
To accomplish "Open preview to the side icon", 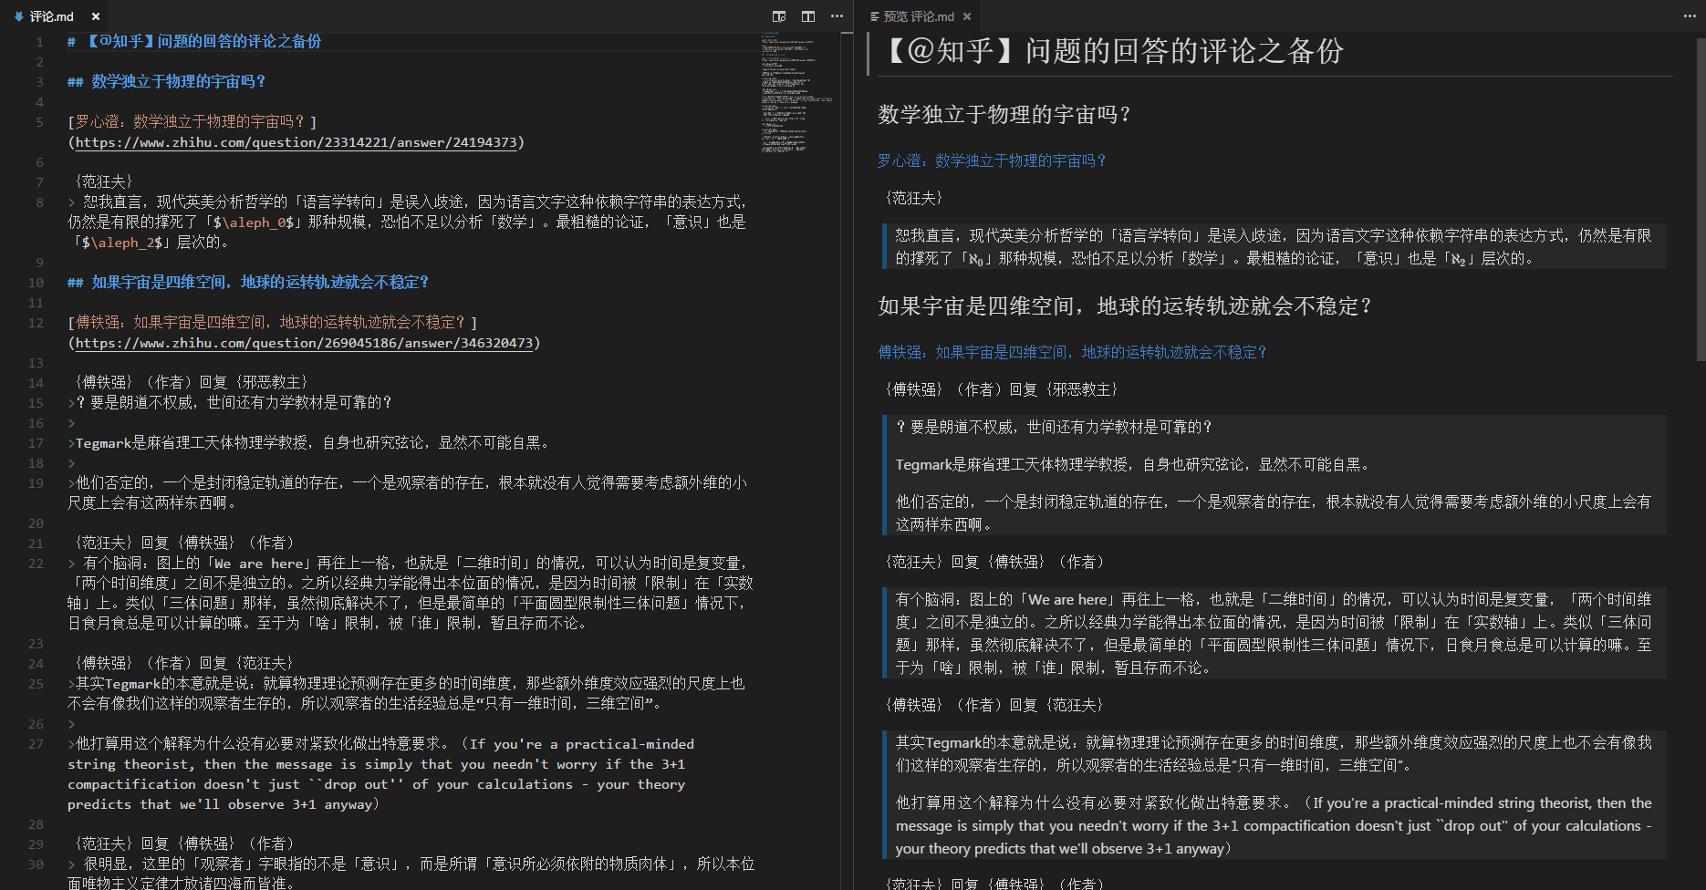I will click(x=779, y=16).
